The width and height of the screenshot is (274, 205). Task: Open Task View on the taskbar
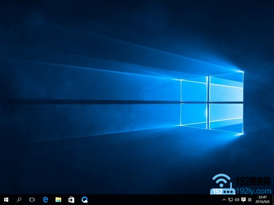[32, 200]
